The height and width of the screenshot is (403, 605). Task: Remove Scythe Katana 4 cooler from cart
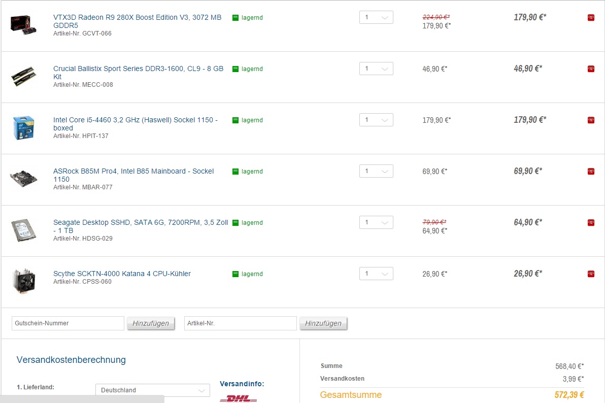[591, 274]
